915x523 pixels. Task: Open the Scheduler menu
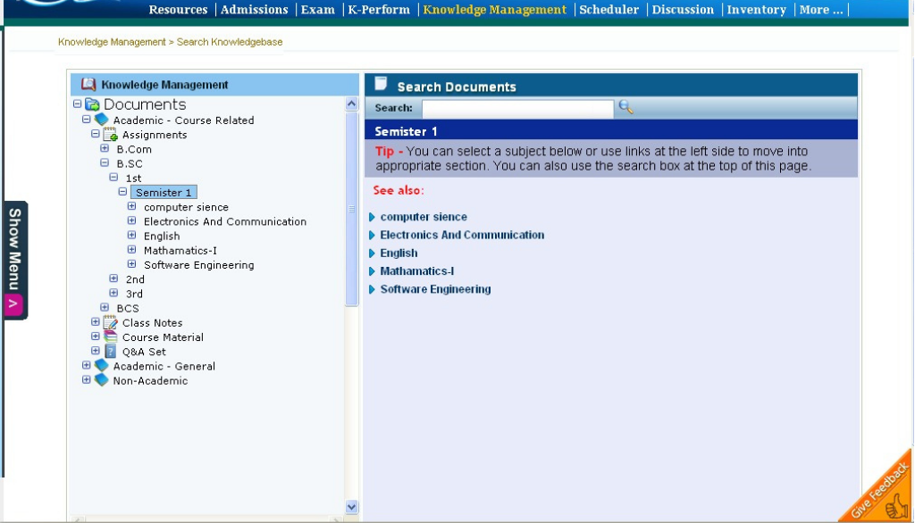(x=609, y=9)
